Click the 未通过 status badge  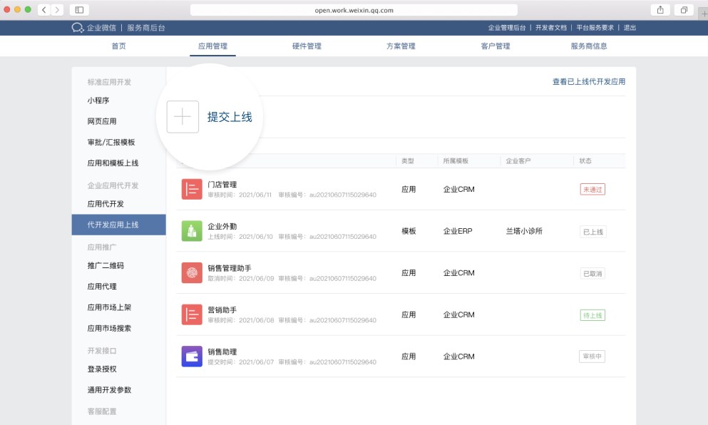point(592,190)
